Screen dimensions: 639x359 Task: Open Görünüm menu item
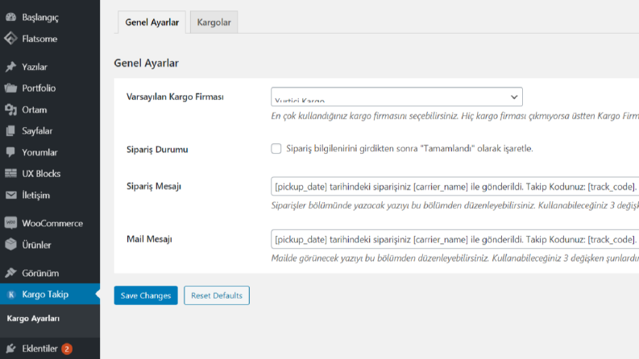click(50, 273)
